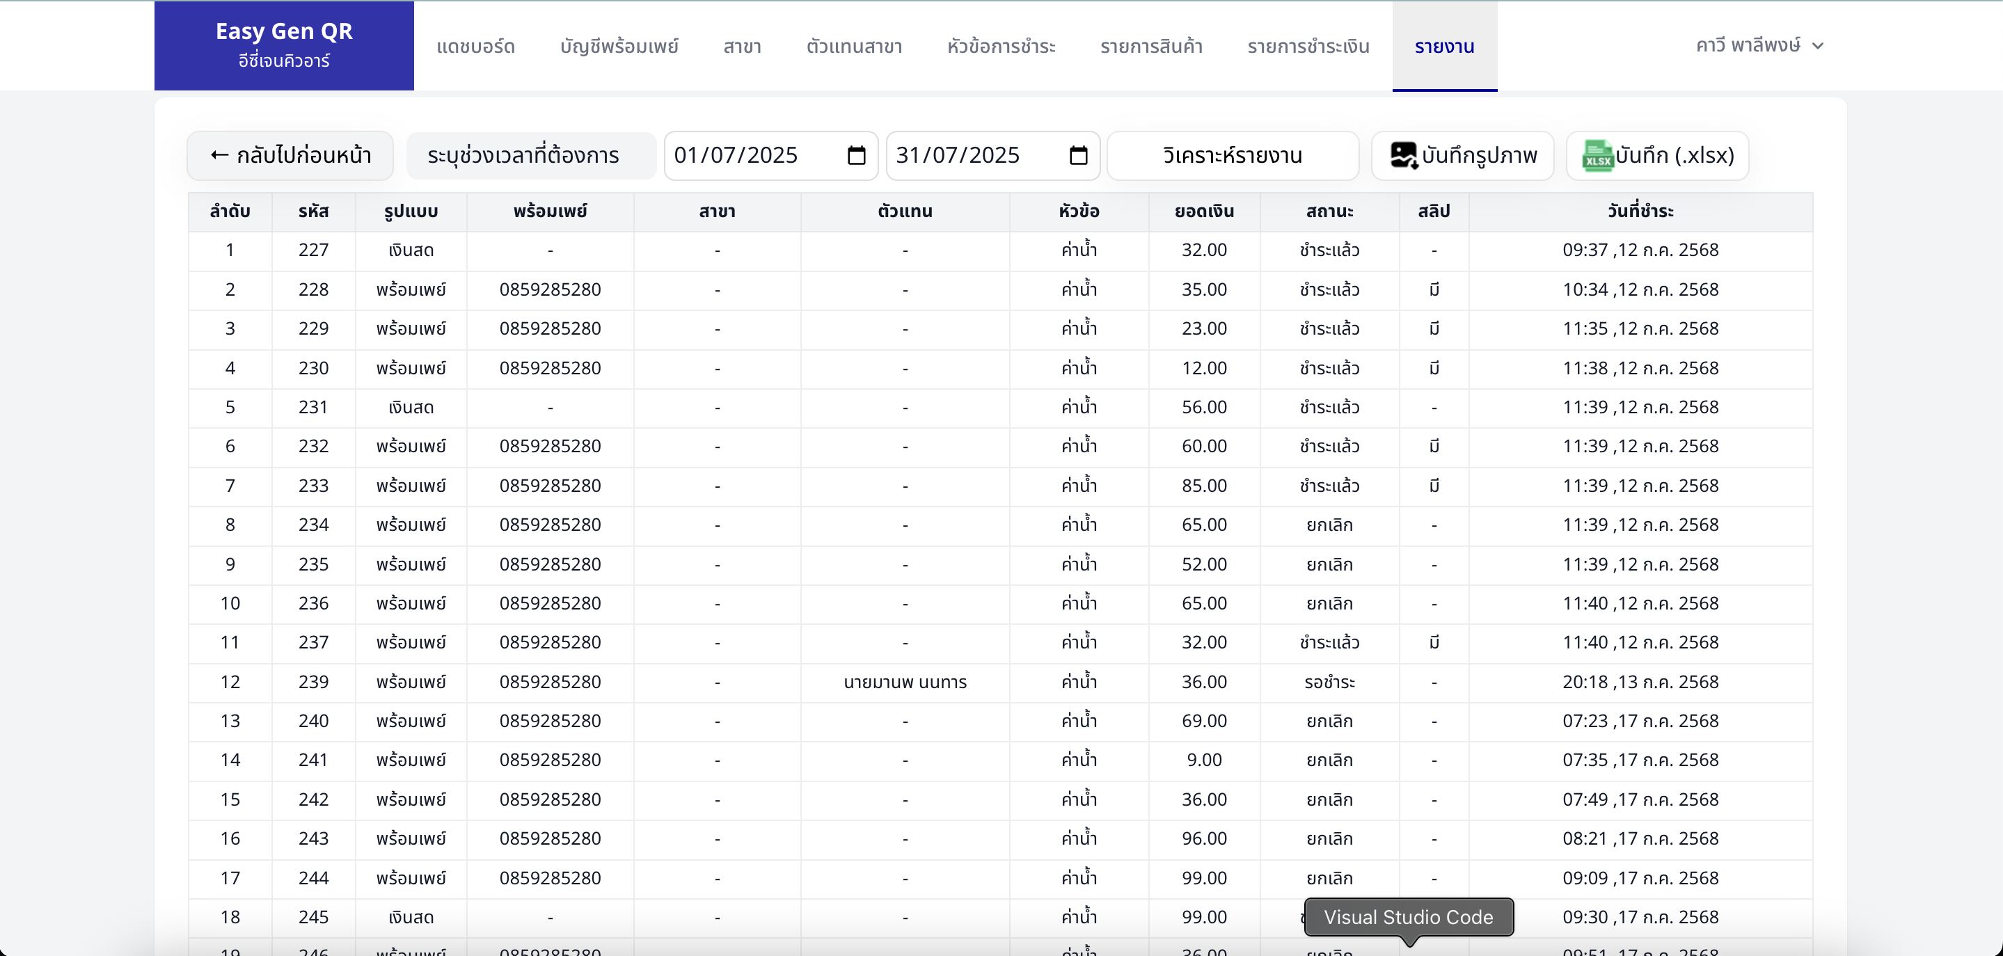The height and width of the screenshot is (956, 2003).
Task: Go back with กลับไปก่อนหน้า button
Action: click(290, 155)
